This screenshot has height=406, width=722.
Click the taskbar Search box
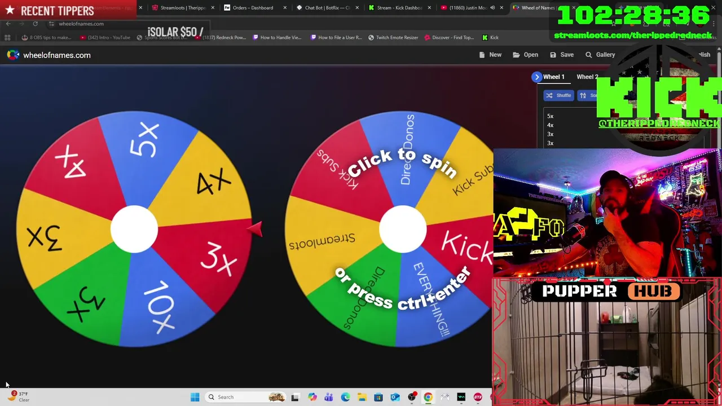pyautogui.click(x=246, y=397)
